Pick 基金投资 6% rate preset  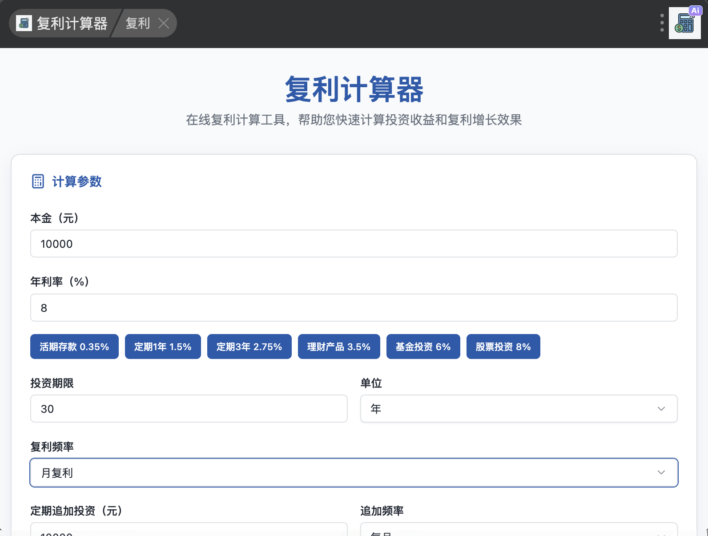[x=423, y=347]
